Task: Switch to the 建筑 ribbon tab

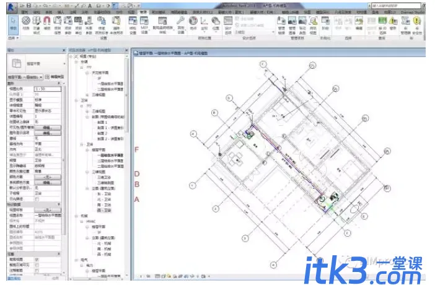Action: pyautogui.click(x=25, y=12)
